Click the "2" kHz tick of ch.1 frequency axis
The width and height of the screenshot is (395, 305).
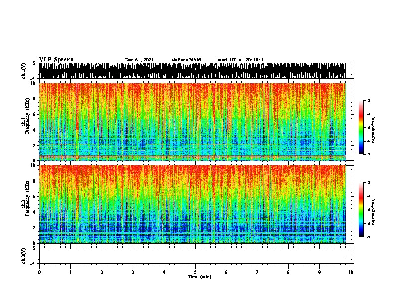35,146
